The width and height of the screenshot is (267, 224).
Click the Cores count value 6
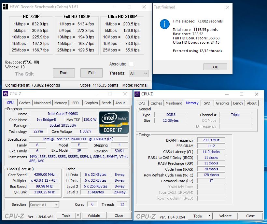[92, 204]
